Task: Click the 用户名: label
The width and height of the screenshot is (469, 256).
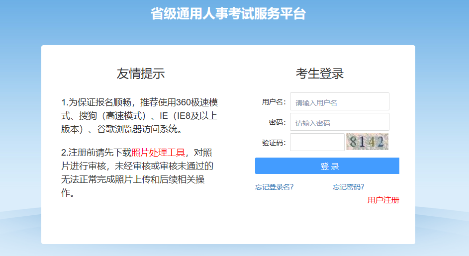Action: tap(274, 102)
